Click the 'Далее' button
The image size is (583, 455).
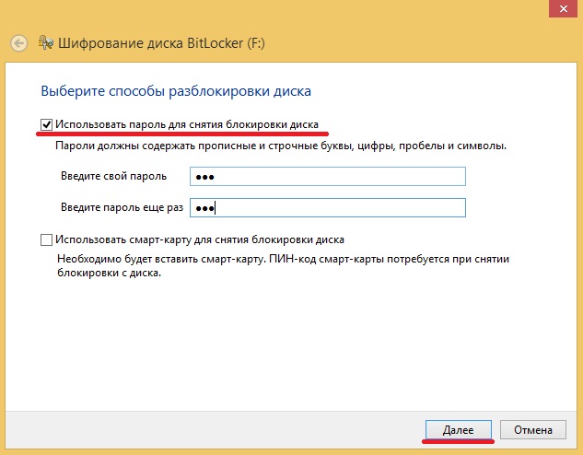[459, 430]
